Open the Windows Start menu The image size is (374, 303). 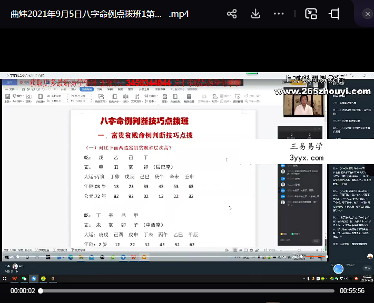pos(5,278)
